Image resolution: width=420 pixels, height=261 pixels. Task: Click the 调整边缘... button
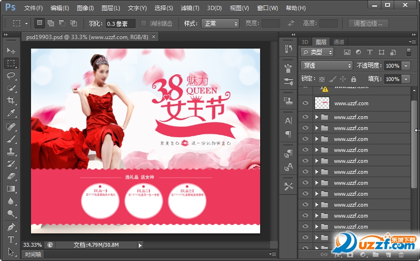367,23
